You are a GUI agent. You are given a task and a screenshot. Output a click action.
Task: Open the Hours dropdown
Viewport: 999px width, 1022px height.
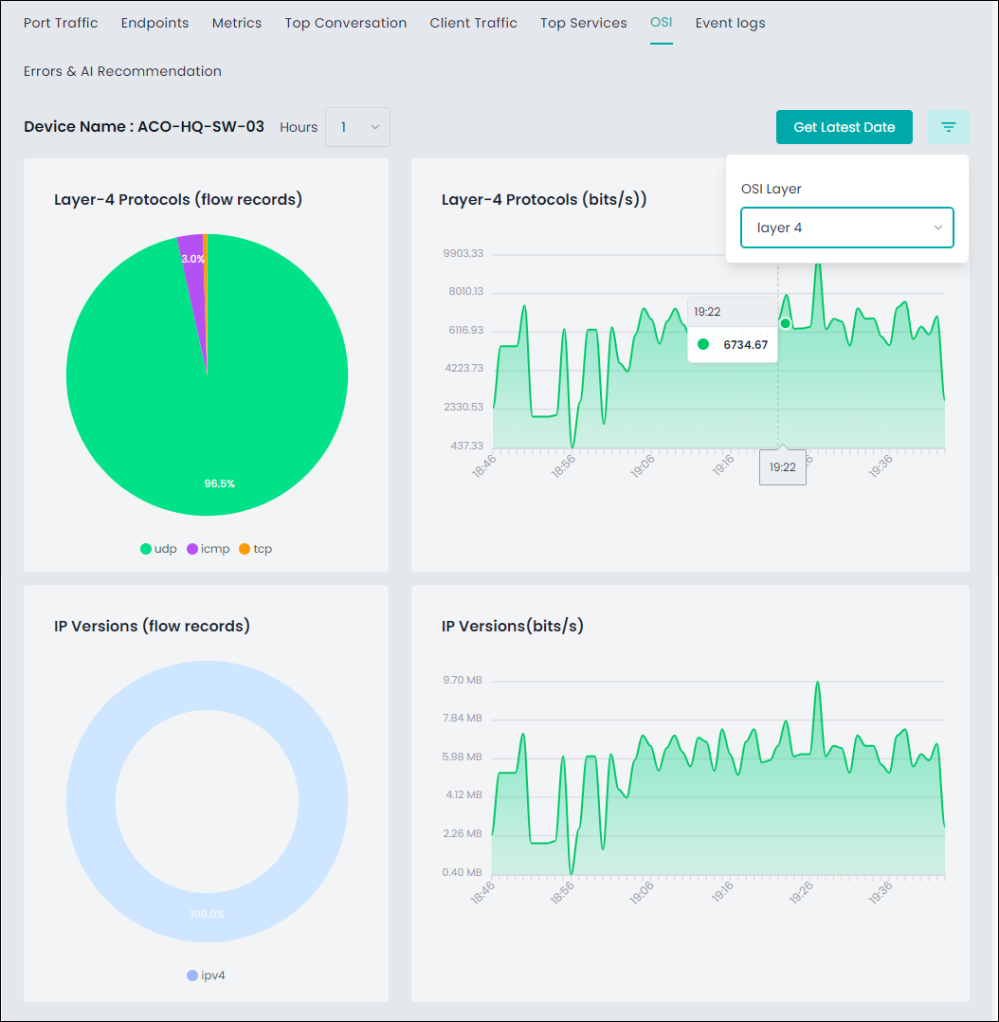(x=357, y=127)
